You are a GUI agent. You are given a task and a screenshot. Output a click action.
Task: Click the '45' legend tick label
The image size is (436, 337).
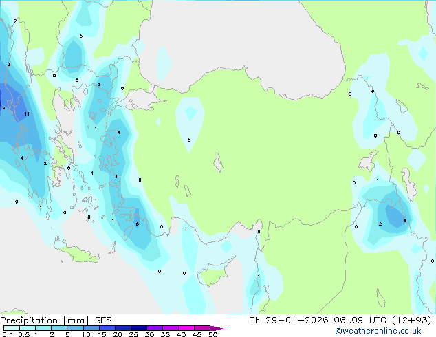click(197, 334)
